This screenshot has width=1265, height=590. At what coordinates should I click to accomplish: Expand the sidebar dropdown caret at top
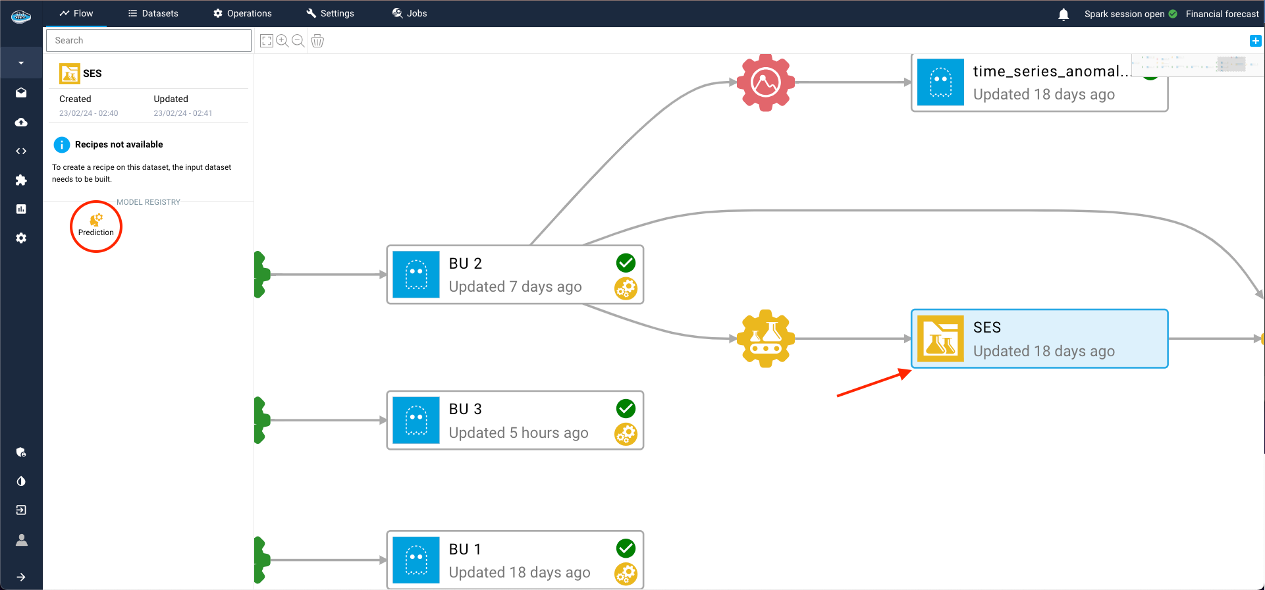click(x=21, y=63)
